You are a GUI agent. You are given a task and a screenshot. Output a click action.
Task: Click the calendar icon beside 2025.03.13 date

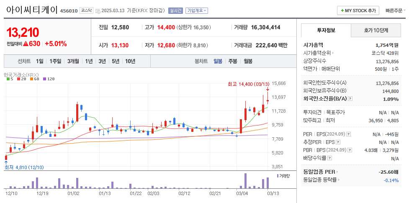pyautogui.click(x=98, y=11)
